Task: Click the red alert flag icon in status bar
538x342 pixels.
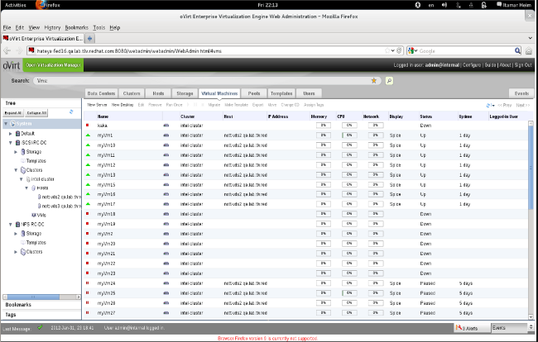Action: point(459,328)
